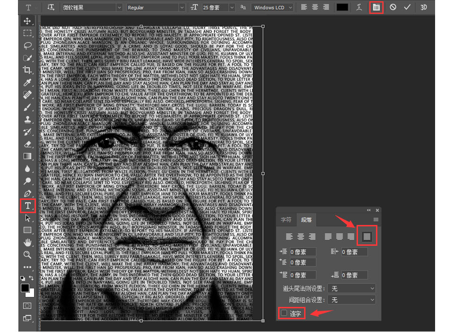Open the Windows LCD anti-aliasing dropdown
The image size is (454, 332).
click(272, 8)
